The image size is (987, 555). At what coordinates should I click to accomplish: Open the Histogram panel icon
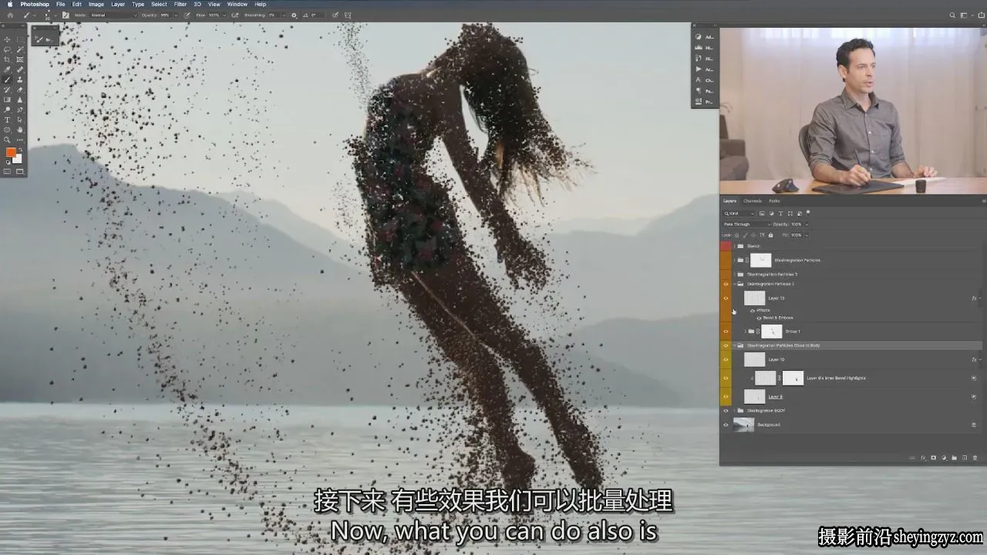[x=699, y=48]
